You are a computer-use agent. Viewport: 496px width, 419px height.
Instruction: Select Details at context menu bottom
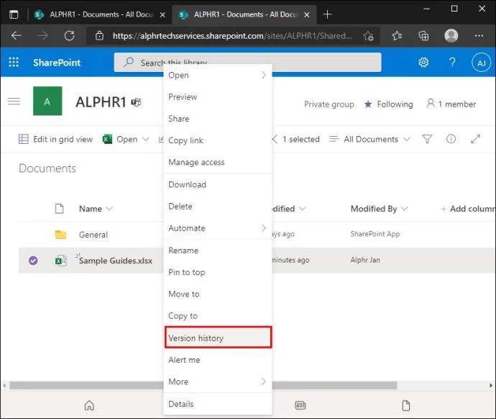(x=218, y=404)
